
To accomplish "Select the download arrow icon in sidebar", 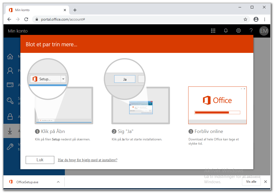I will 10,131.
